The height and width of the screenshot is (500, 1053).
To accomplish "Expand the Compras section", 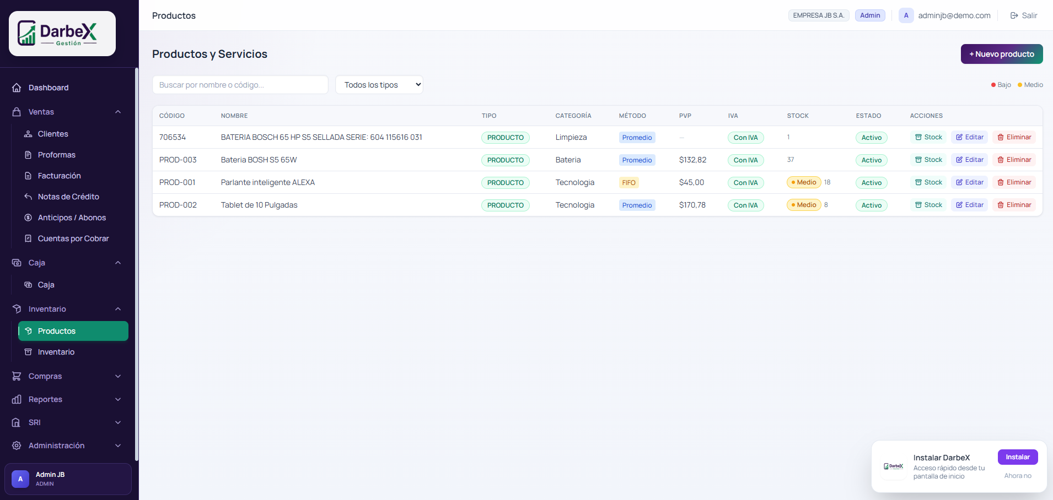I will pos(118,376).
